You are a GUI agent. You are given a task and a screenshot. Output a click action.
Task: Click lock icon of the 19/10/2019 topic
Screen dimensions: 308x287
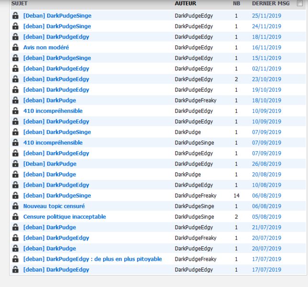(x=15, y=90)
